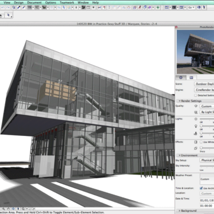Click the Sky Intensity slider
This screenshot has height=214, width=214.
[207, 166]
